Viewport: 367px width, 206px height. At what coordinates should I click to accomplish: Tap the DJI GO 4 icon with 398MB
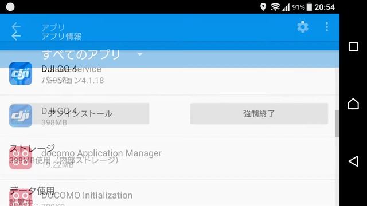(21, 116)
